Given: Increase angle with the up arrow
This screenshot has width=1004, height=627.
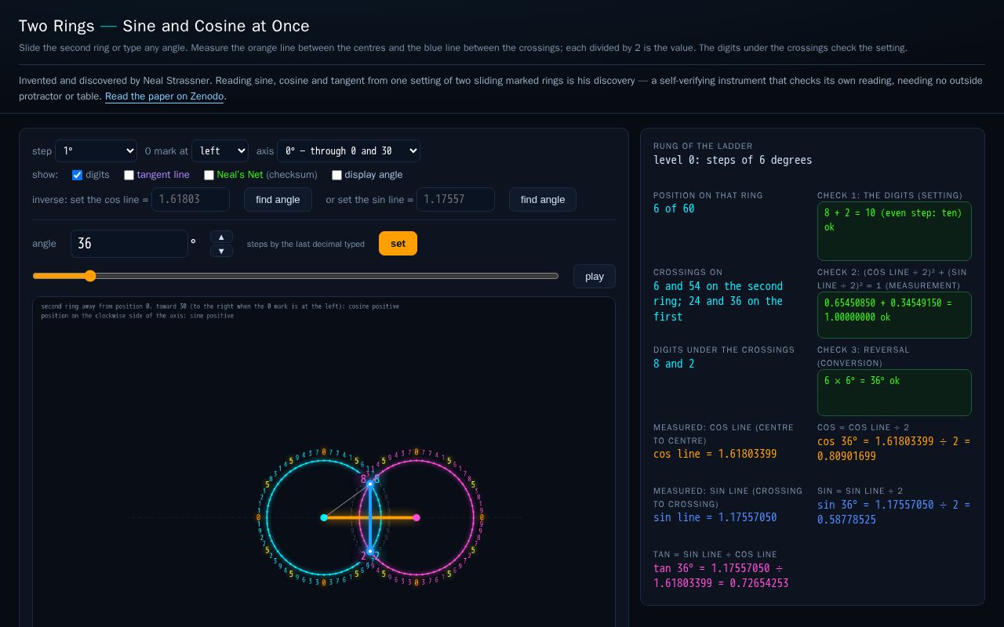Looking at the screenshot, I should coord(221,237).
